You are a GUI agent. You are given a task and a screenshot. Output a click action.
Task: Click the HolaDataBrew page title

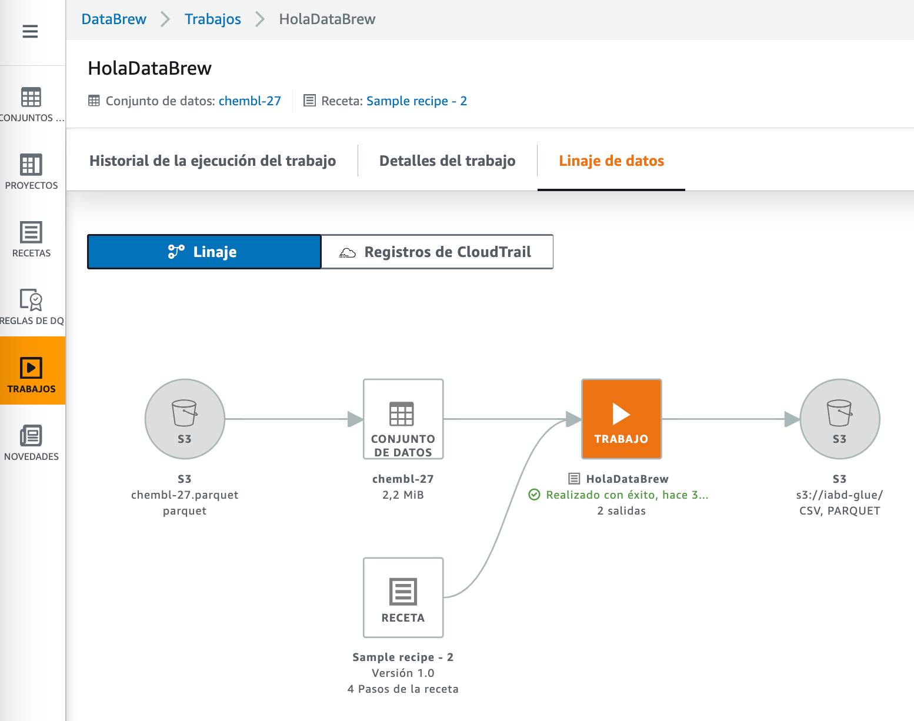point(150,68)
